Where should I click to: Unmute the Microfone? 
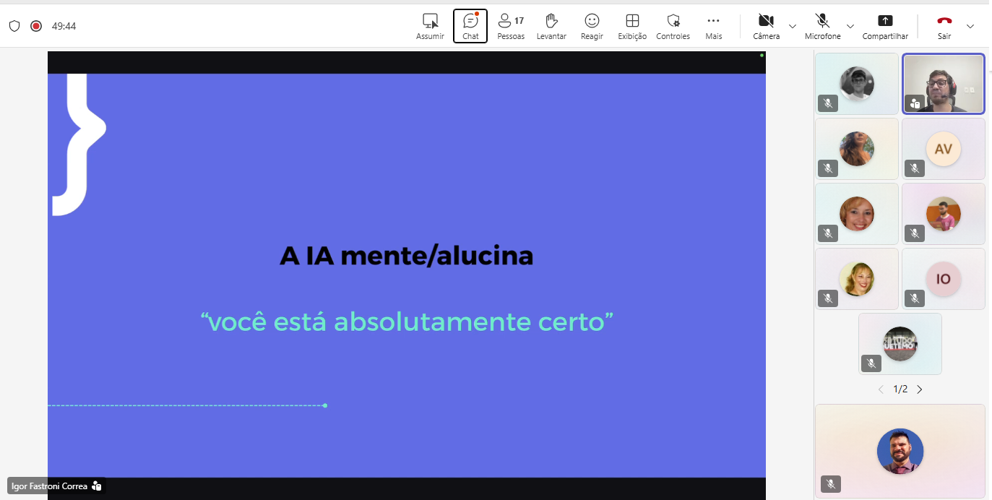point(822,26)
